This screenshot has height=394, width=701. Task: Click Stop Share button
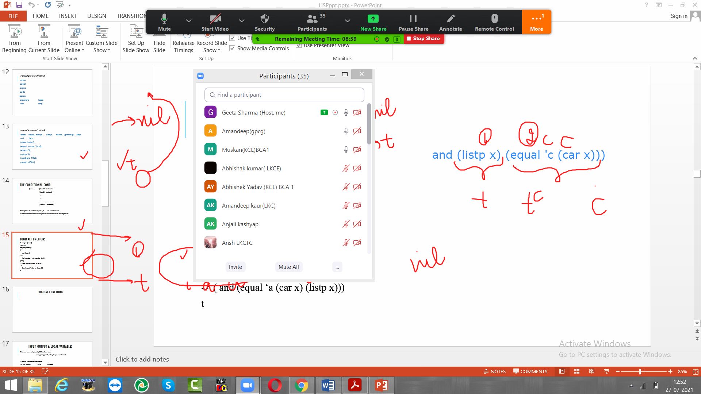(x=424, y=39)
